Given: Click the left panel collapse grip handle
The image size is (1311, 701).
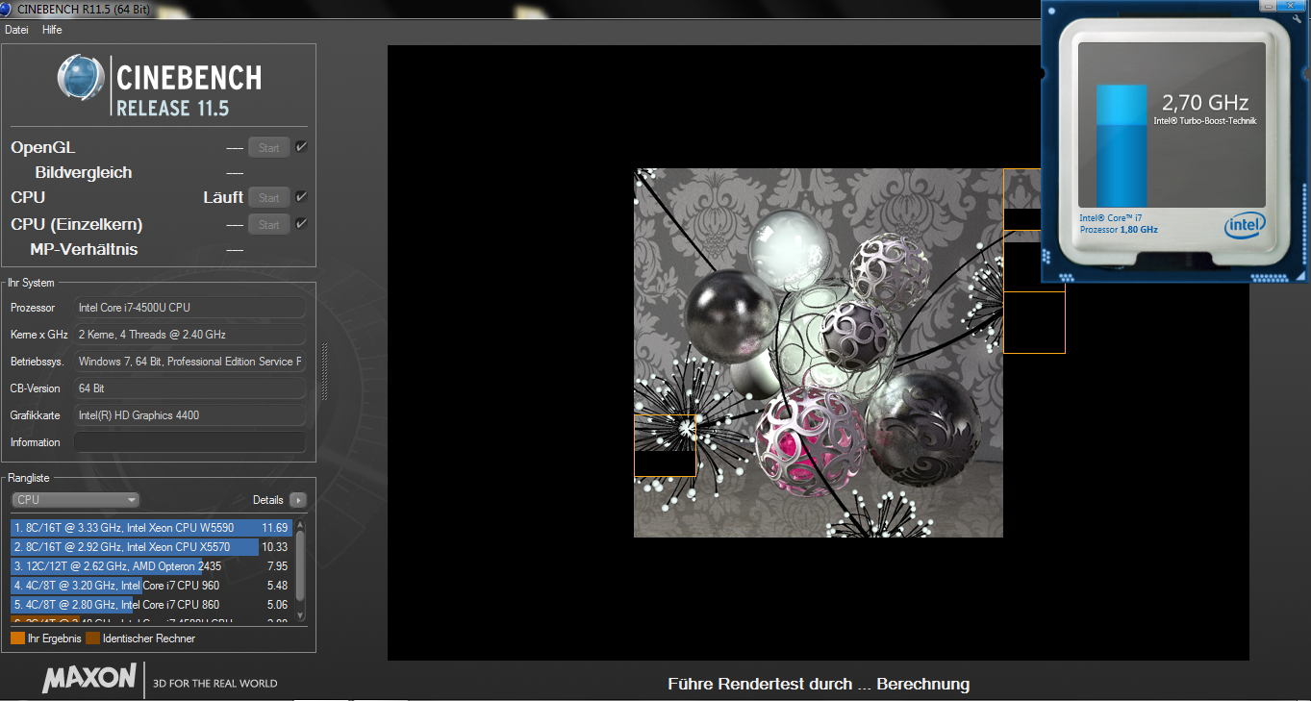Looking at the screenshot, I should pyautogui.click(x=324, y=370).
